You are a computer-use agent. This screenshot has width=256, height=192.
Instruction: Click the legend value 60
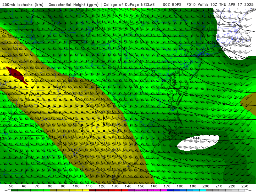(x=24, y=186)
